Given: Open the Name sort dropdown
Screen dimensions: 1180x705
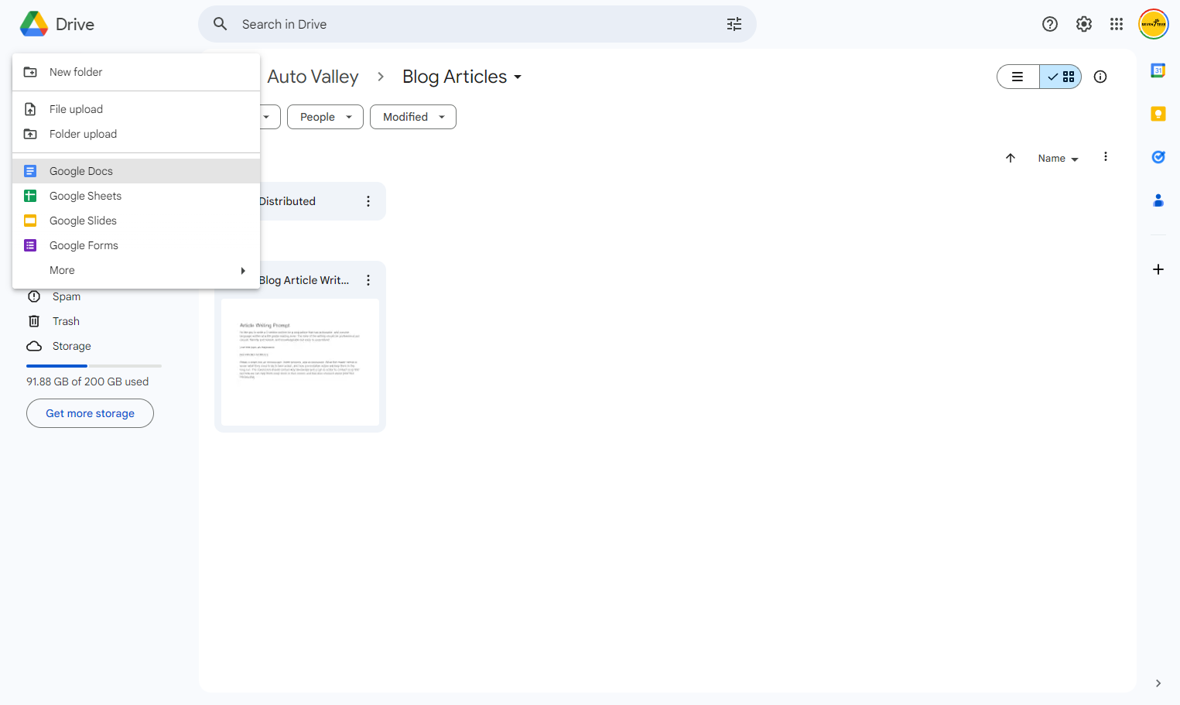Looking at the screenshot, I should tap(1058, 158).
